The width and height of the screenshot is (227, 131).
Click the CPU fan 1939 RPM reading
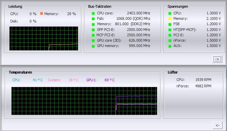203,80
